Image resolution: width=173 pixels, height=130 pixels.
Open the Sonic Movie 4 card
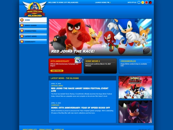100,66
